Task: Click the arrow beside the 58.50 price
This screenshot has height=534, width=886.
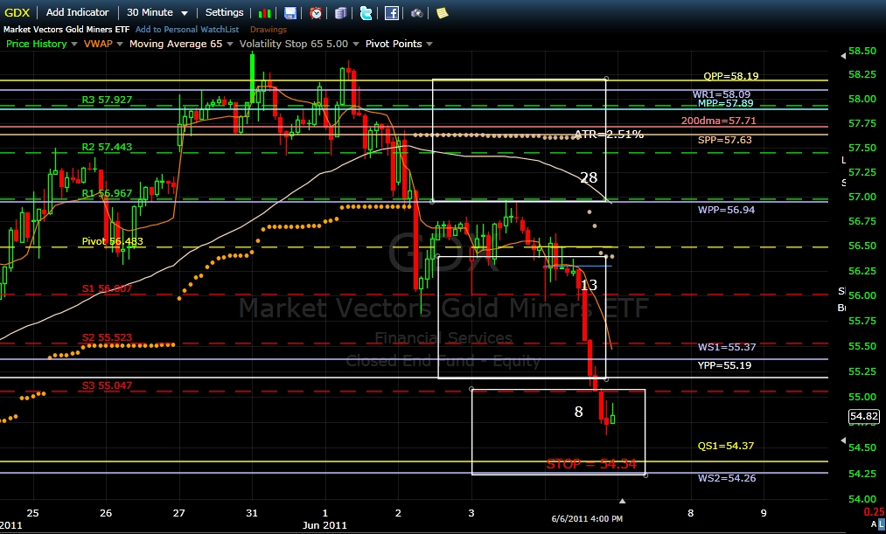Action: (843, 55)
